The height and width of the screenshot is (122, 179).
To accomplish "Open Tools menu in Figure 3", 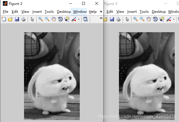I will coord(144,12).
